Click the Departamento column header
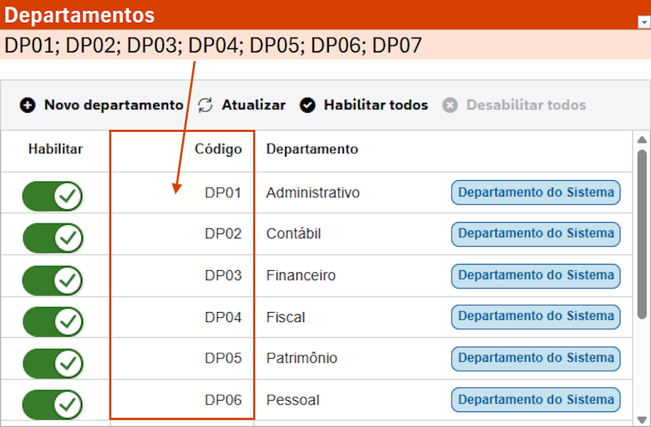The height and width of the screenshot is (427, 651). pos(312,149)
